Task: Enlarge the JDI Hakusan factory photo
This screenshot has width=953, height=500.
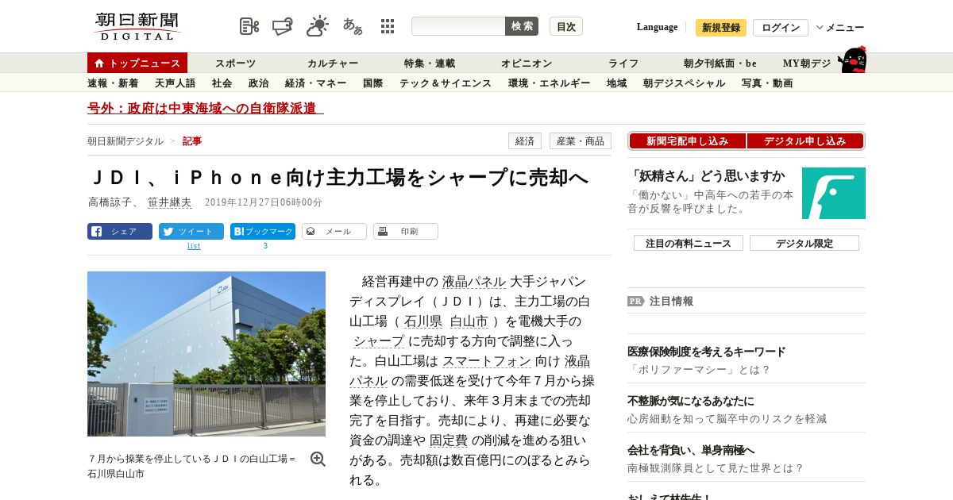Action: pos(206,354)
